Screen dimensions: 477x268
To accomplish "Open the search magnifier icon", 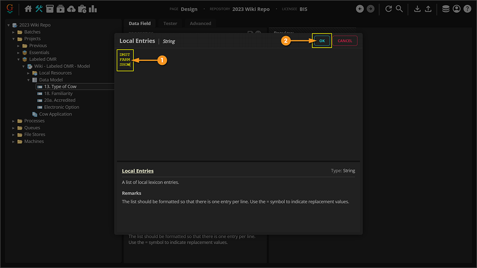I will [399, 9].
